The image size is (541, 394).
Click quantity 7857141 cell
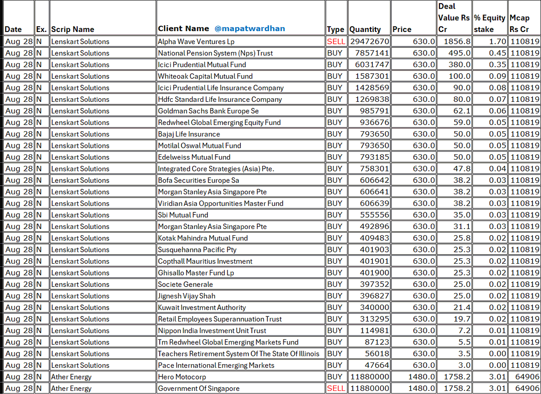coord(370,53)
